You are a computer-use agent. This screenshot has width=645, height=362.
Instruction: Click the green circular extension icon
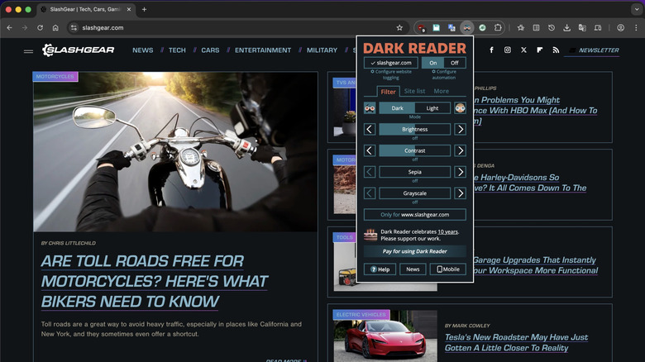tap(482, 28)
